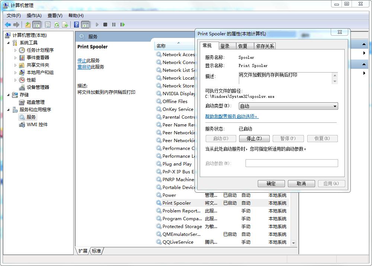Image resolution: width=372 pixels, height=266 pixels.
Task: Open properties via the properties toolbar icon
Action: 48,25
